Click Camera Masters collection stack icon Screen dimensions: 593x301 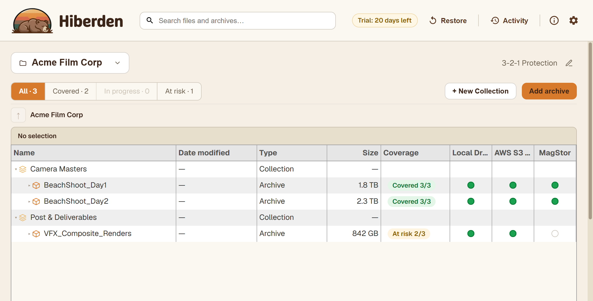pos(23,169)
